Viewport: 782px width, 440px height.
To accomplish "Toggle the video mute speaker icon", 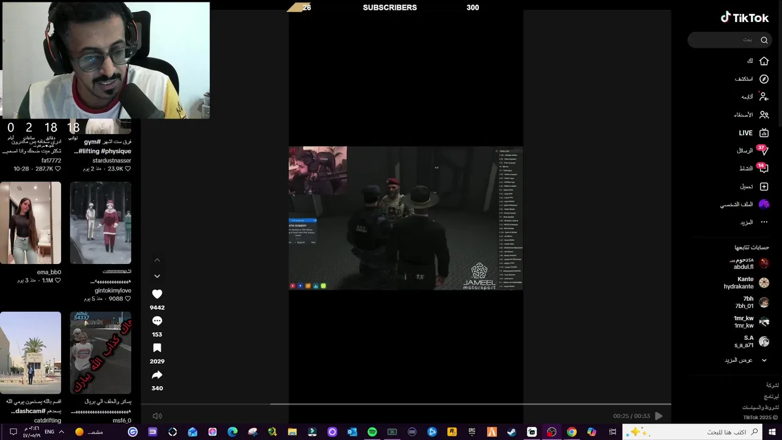I will click(157, 416).
